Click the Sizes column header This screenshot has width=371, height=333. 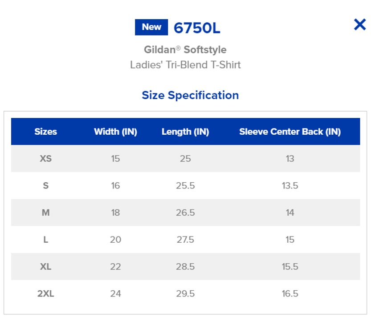click(x=46, y=132)
